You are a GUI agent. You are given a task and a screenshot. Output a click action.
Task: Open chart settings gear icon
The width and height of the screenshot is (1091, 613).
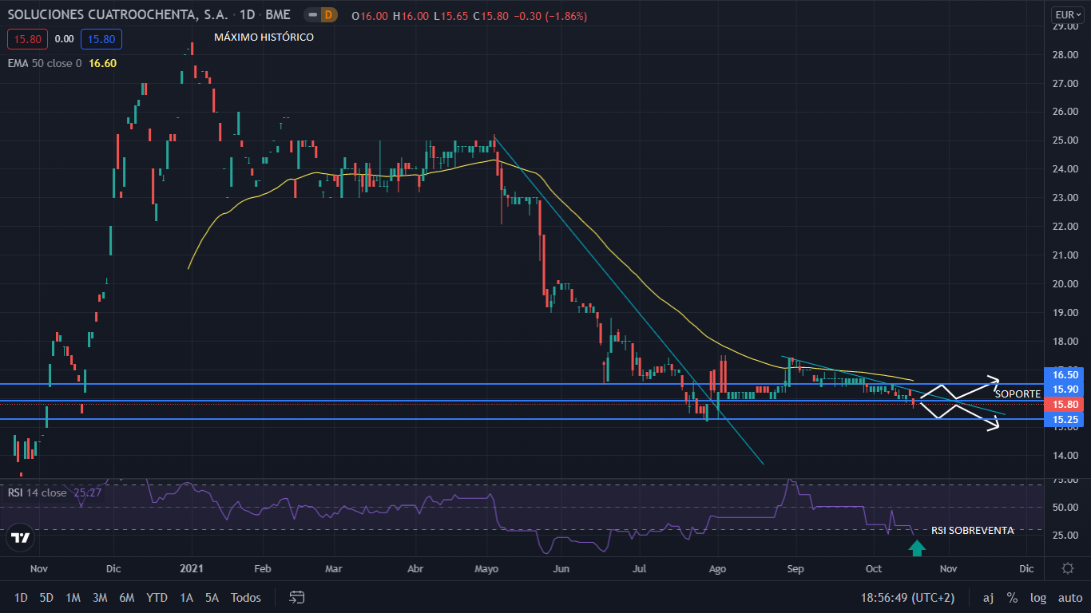[1068, 568]
